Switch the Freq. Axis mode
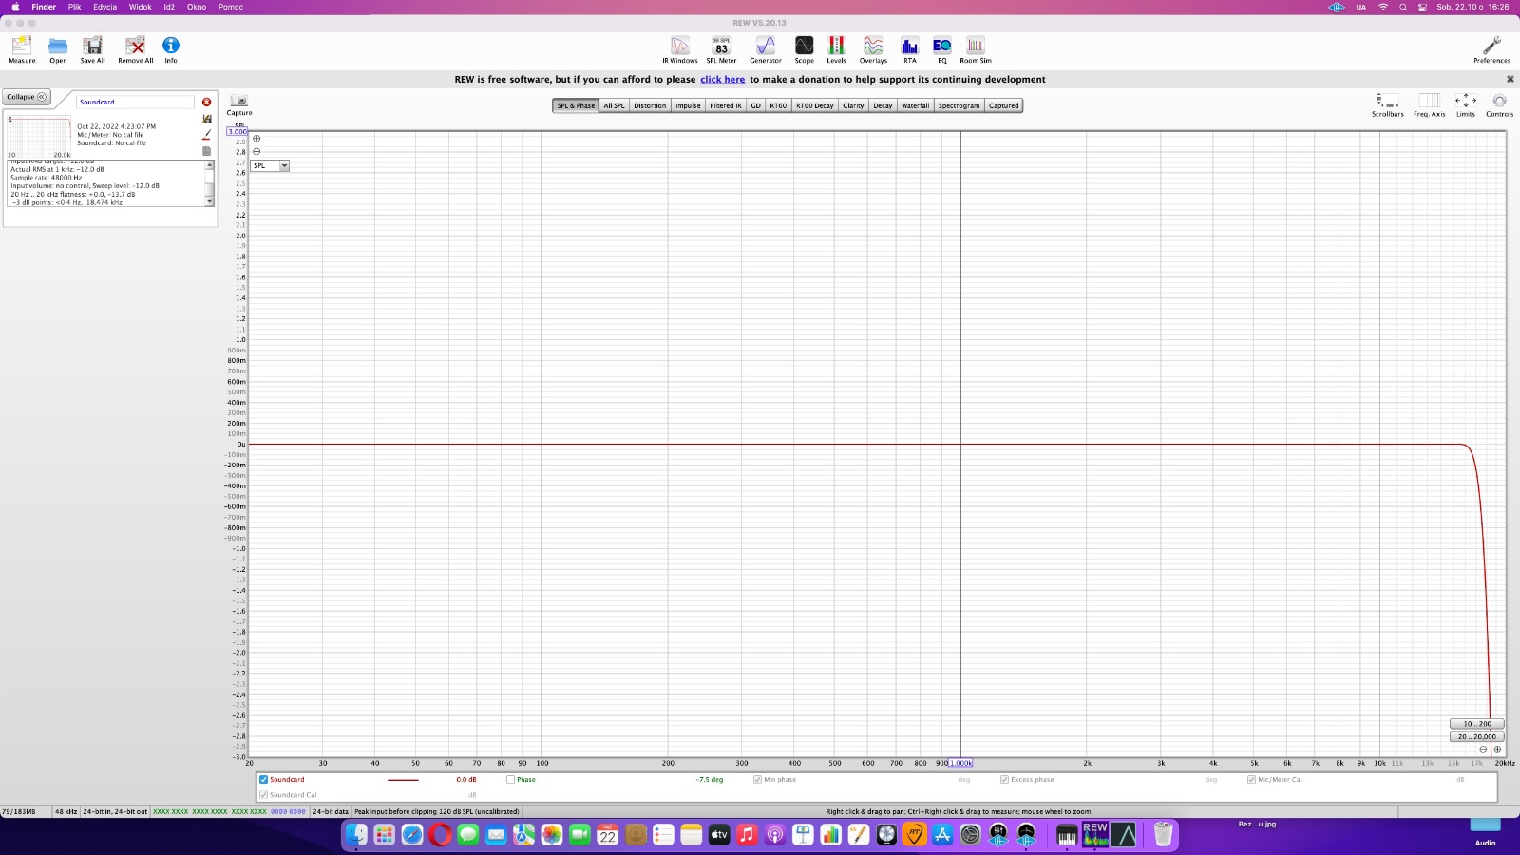The image size is (1520, 855). (x=1429, y=104)
